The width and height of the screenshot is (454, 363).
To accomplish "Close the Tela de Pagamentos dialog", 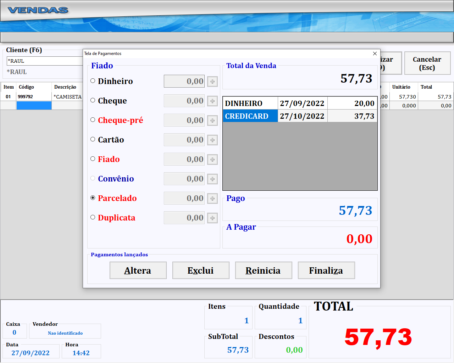I will coord(375,54).
